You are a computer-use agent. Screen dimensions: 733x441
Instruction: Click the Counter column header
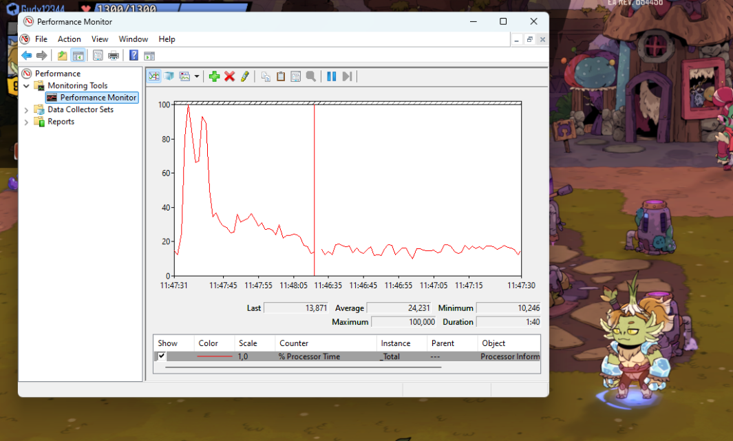294,343
